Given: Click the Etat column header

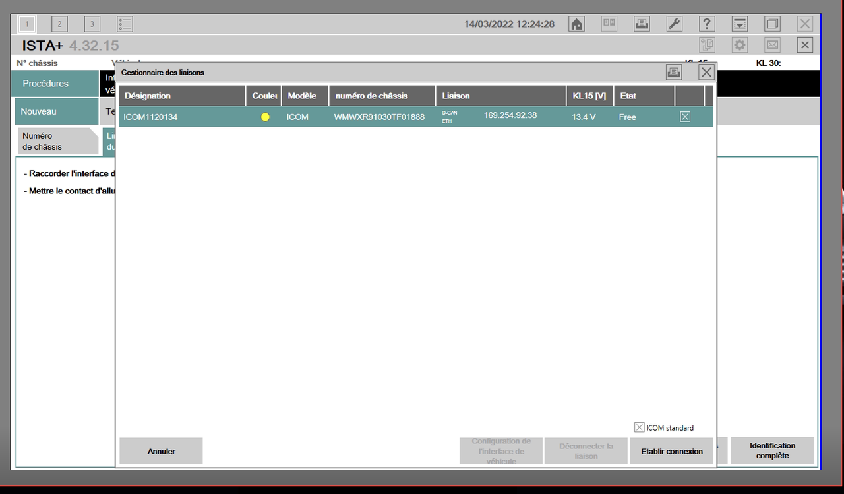Looking at the screenshot, I should click(x=644, y=96).
